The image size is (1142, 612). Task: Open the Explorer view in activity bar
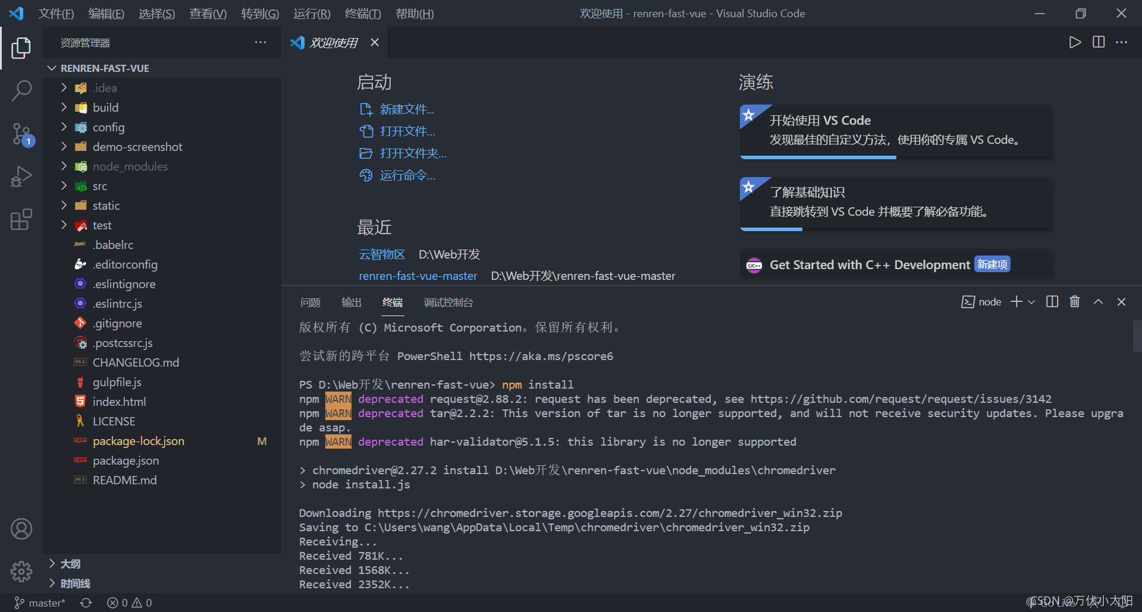click(x=21, y=48)
